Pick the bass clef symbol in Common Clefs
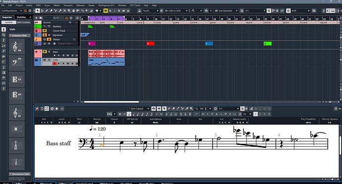The width and height of the screenshot is (342, 184). [17, 63]
